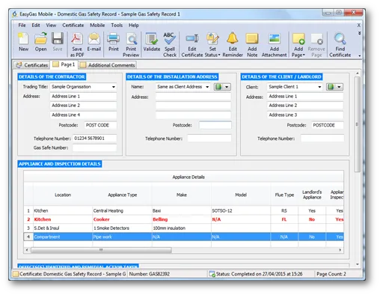Expand the installation Name dropdown
380x295 pixels.
207,87
